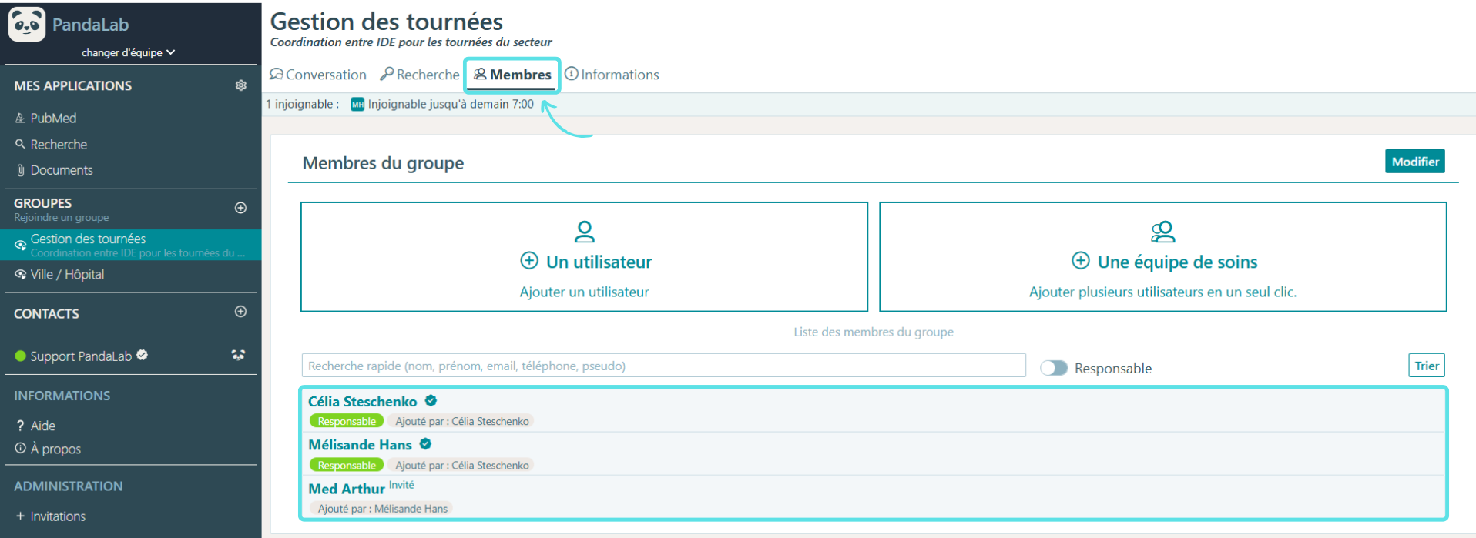Select the Membres tab
Viewport: 1476px width, 538px height.
(x=512, y=75)
